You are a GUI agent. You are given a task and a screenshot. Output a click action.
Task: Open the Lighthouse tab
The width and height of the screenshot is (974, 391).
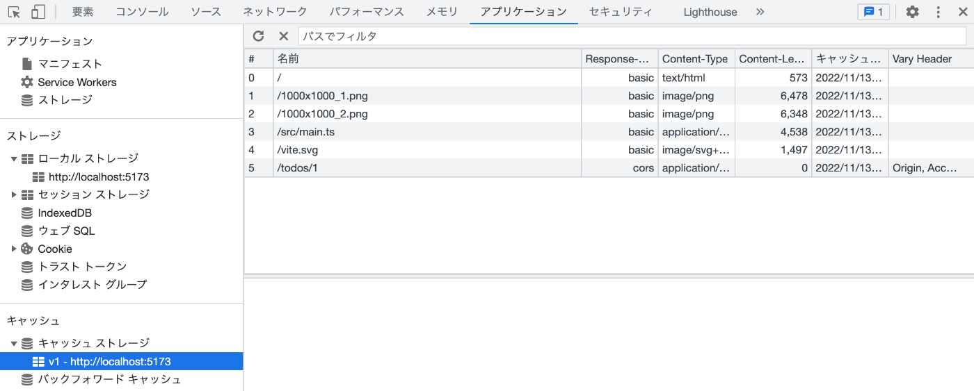pos(710,12)
